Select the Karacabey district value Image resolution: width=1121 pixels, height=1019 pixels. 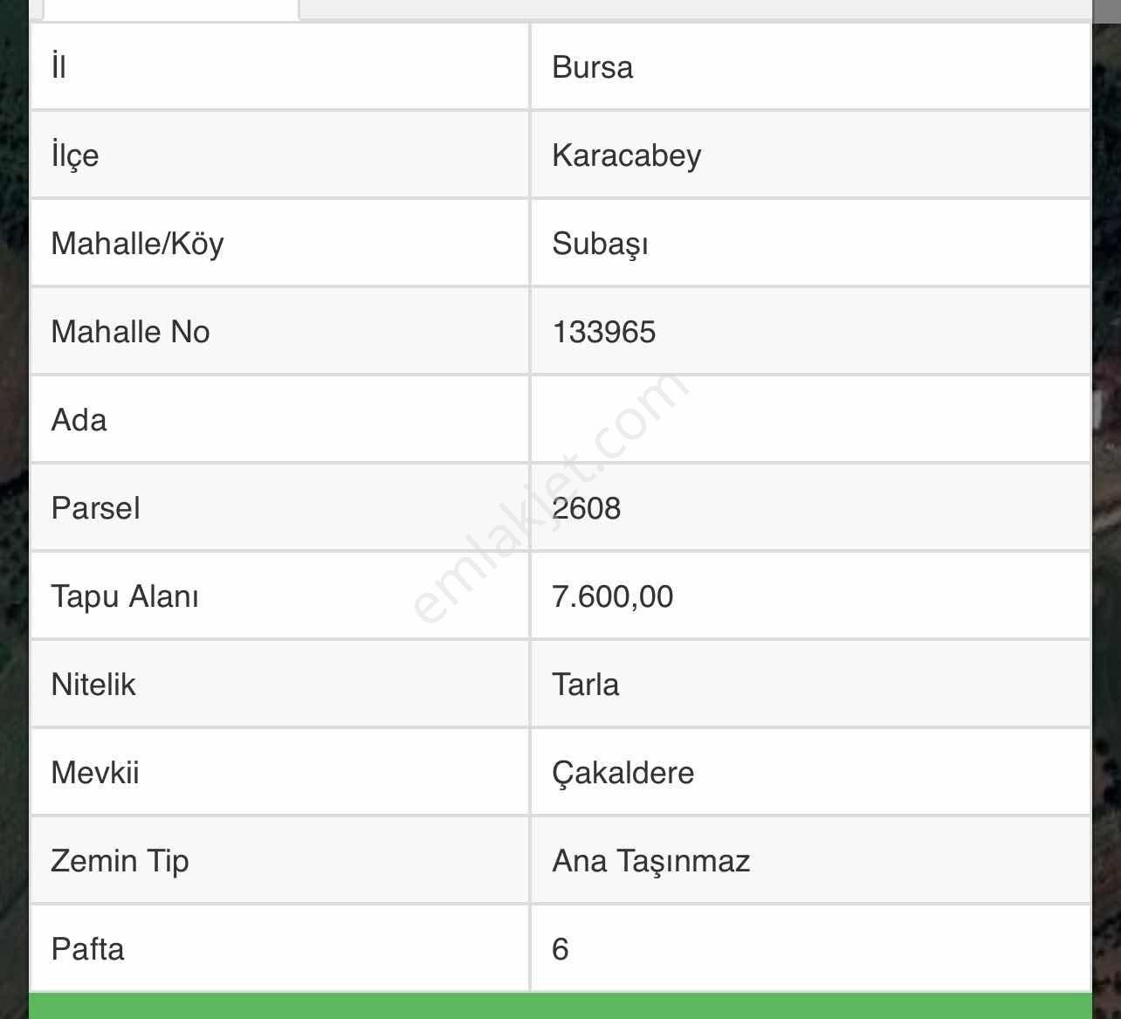tap(626, 155)
